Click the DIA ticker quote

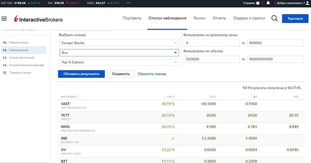tap(63, 3)
